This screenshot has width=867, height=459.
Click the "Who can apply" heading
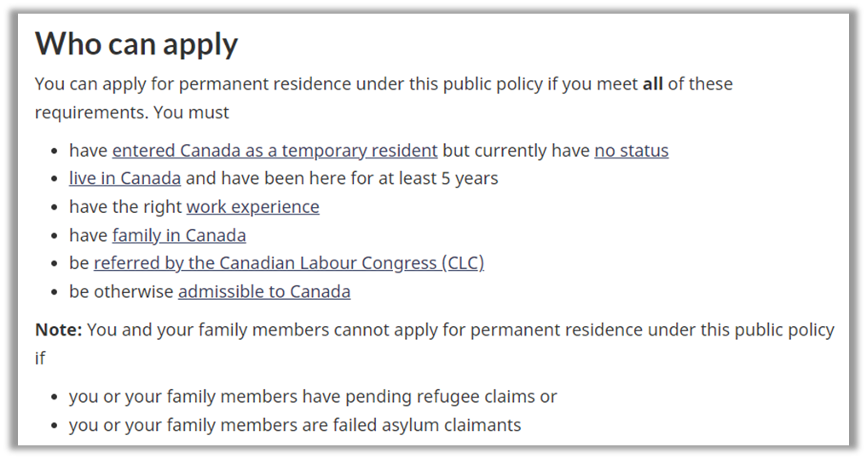point(136,43)
